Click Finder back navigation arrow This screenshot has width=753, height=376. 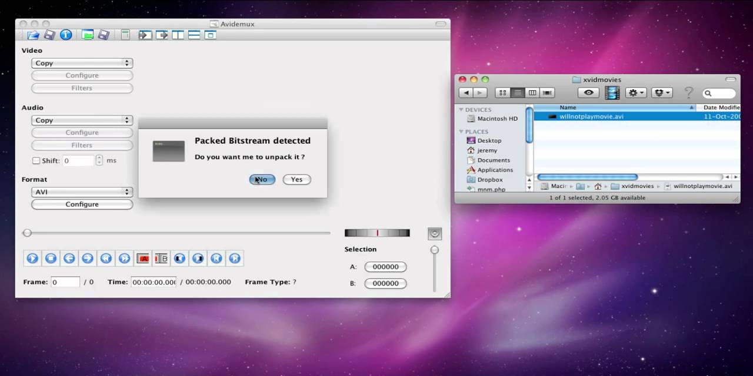467,93
